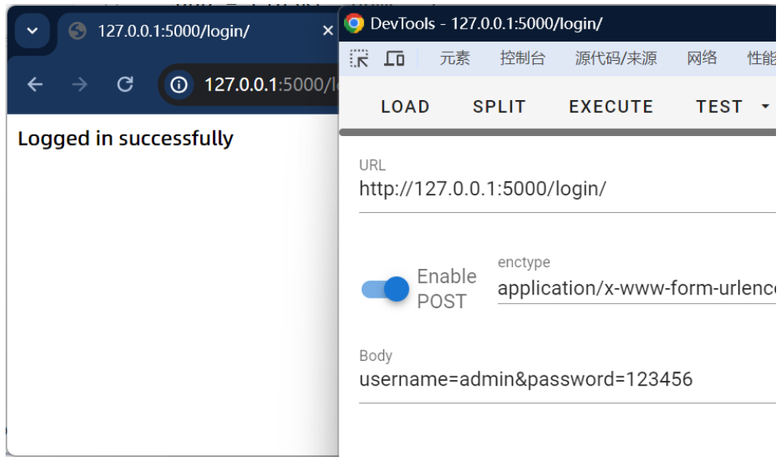Open the 网络 tab in DevTools
This screenshot has width=780, height=465.
(x=702, y=58)
